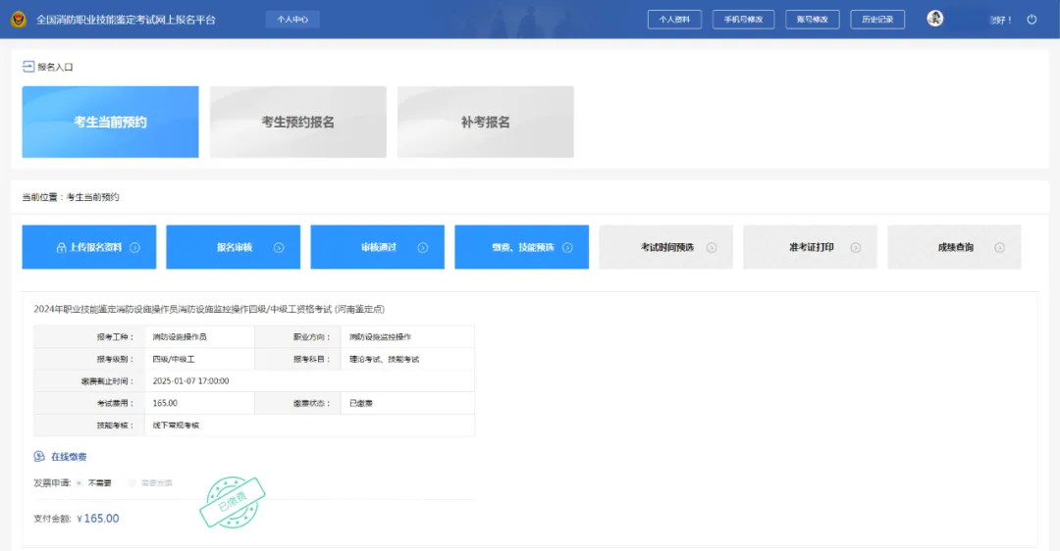This screenshot has height=551, width=1060.
Task: Click breadcrumb 当前位置：考生当前预约
Action: coord(71,197)
